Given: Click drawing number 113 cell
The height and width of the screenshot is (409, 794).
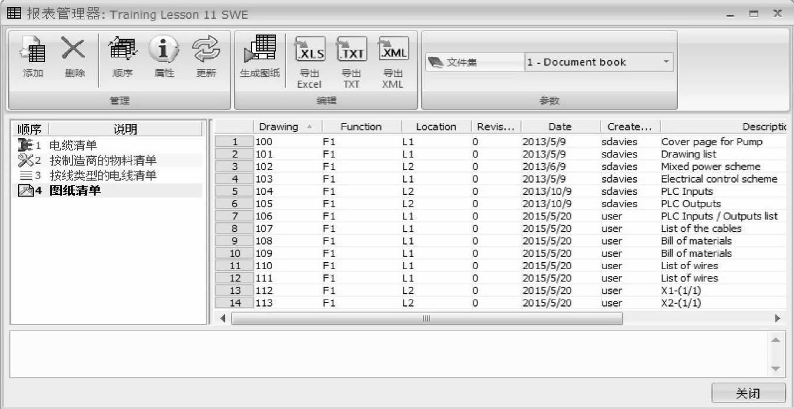Looking at the screenshot, I should 264,303.
